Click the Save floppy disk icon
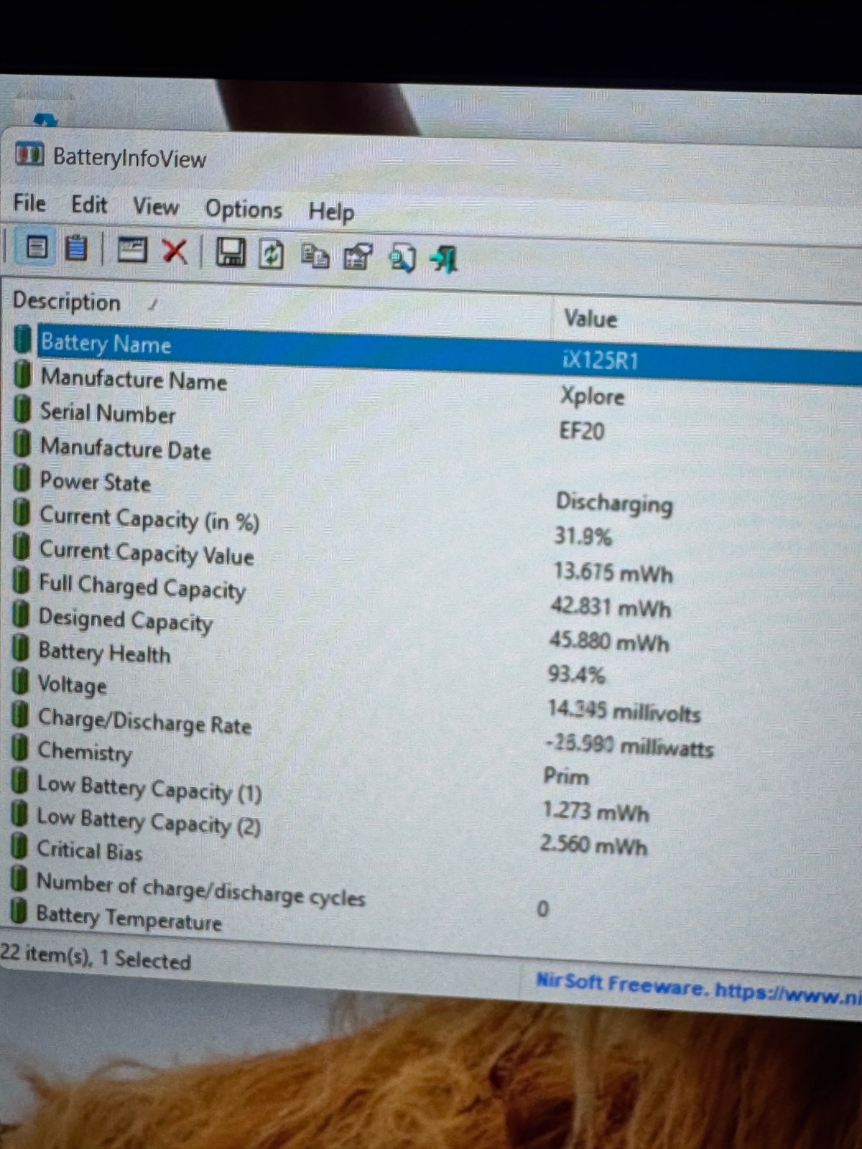This screenshot has width=862, height=1149. [x=231, y=253]
